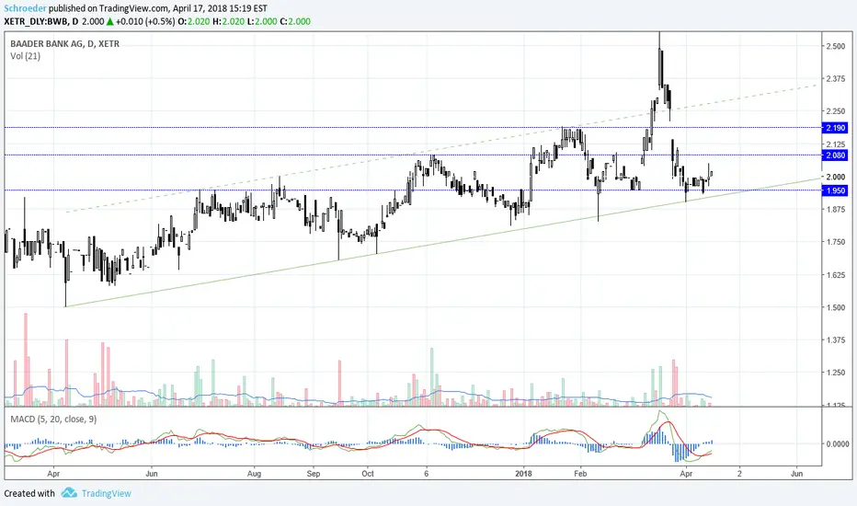Click the Vol (21) indicator label
The width and height of the screenshot is (857, 506).
tap(25, 56)
